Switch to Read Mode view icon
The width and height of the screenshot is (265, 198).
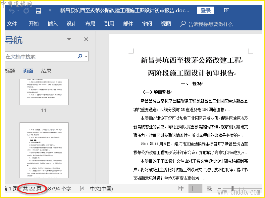coord(181,188)
